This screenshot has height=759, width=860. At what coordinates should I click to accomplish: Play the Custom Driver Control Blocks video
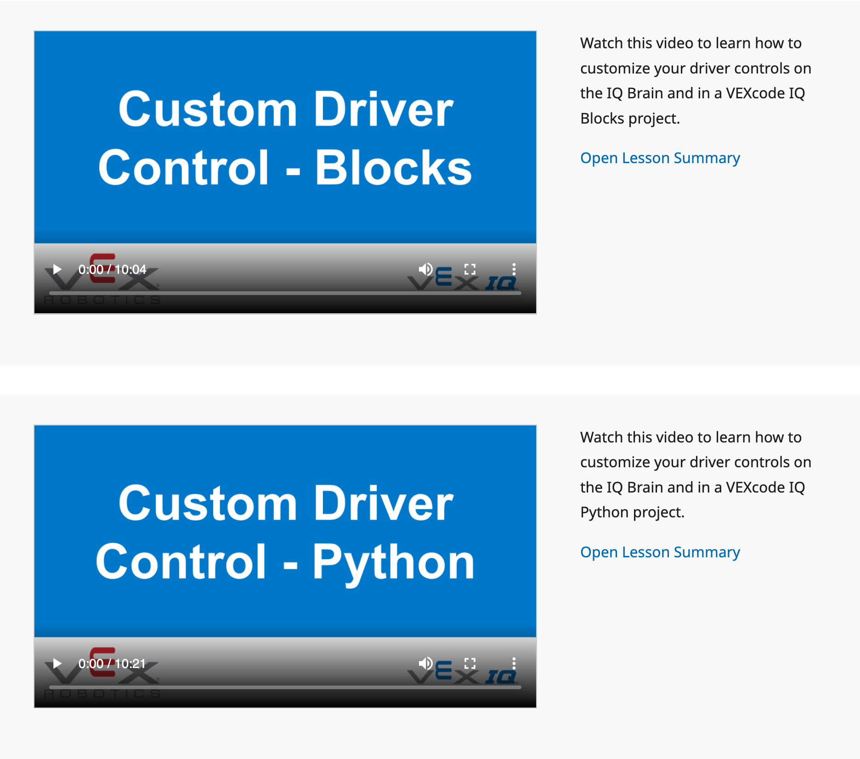click(57, 269)
